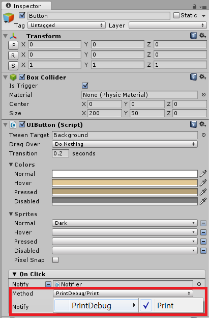
Task: Pick Hover color with eyedropper
Action: click(x=203, y=183)
